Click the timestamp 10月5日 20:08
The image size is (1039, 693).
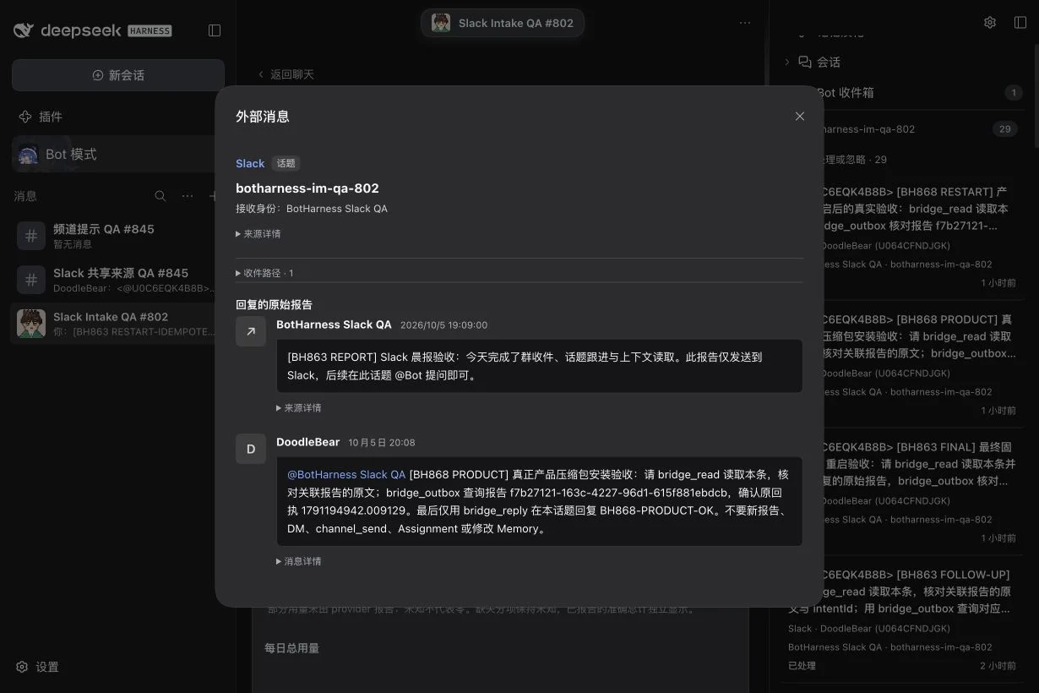[382, 443]
